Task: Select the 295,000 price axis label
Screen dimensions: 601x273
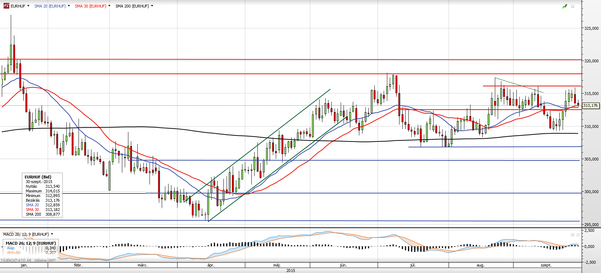Action: click(x=591, y=225)
